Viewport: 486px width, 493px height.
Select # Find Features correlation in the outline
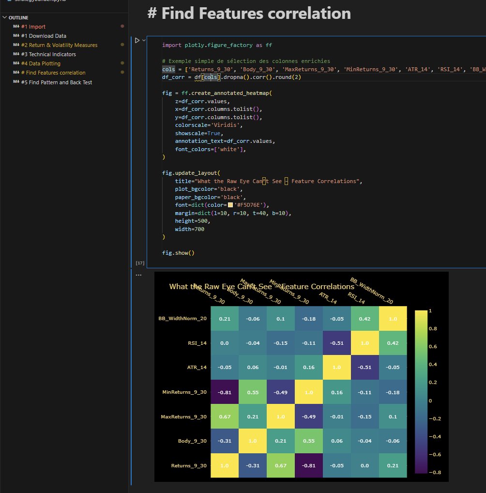(x=53, y=73)
